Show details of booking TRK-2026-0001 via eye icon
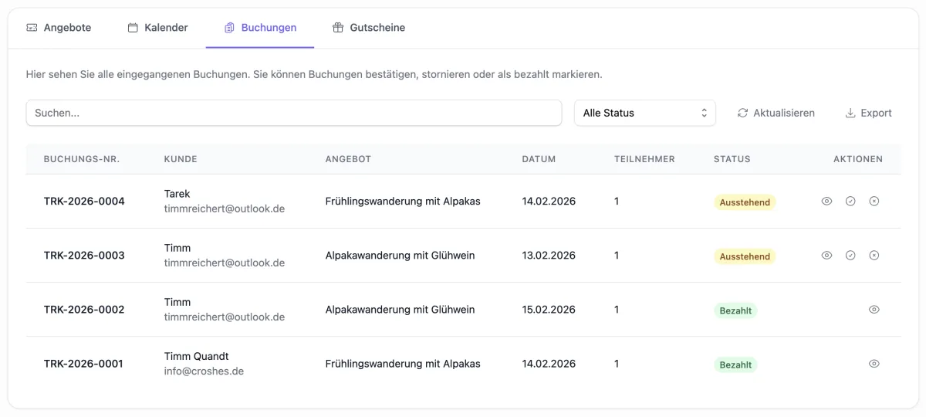The width and height of the screenshot is (926, 417). [874, 363]
